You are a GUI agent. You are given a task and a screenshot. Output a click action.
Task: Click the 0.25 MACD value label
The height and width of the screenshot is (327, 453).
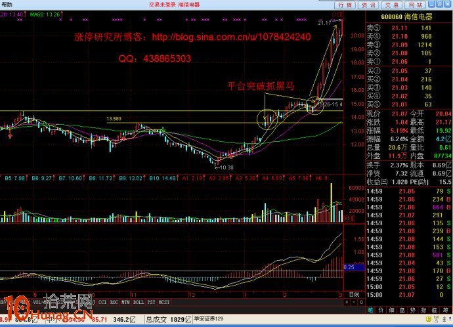[354, 267]
